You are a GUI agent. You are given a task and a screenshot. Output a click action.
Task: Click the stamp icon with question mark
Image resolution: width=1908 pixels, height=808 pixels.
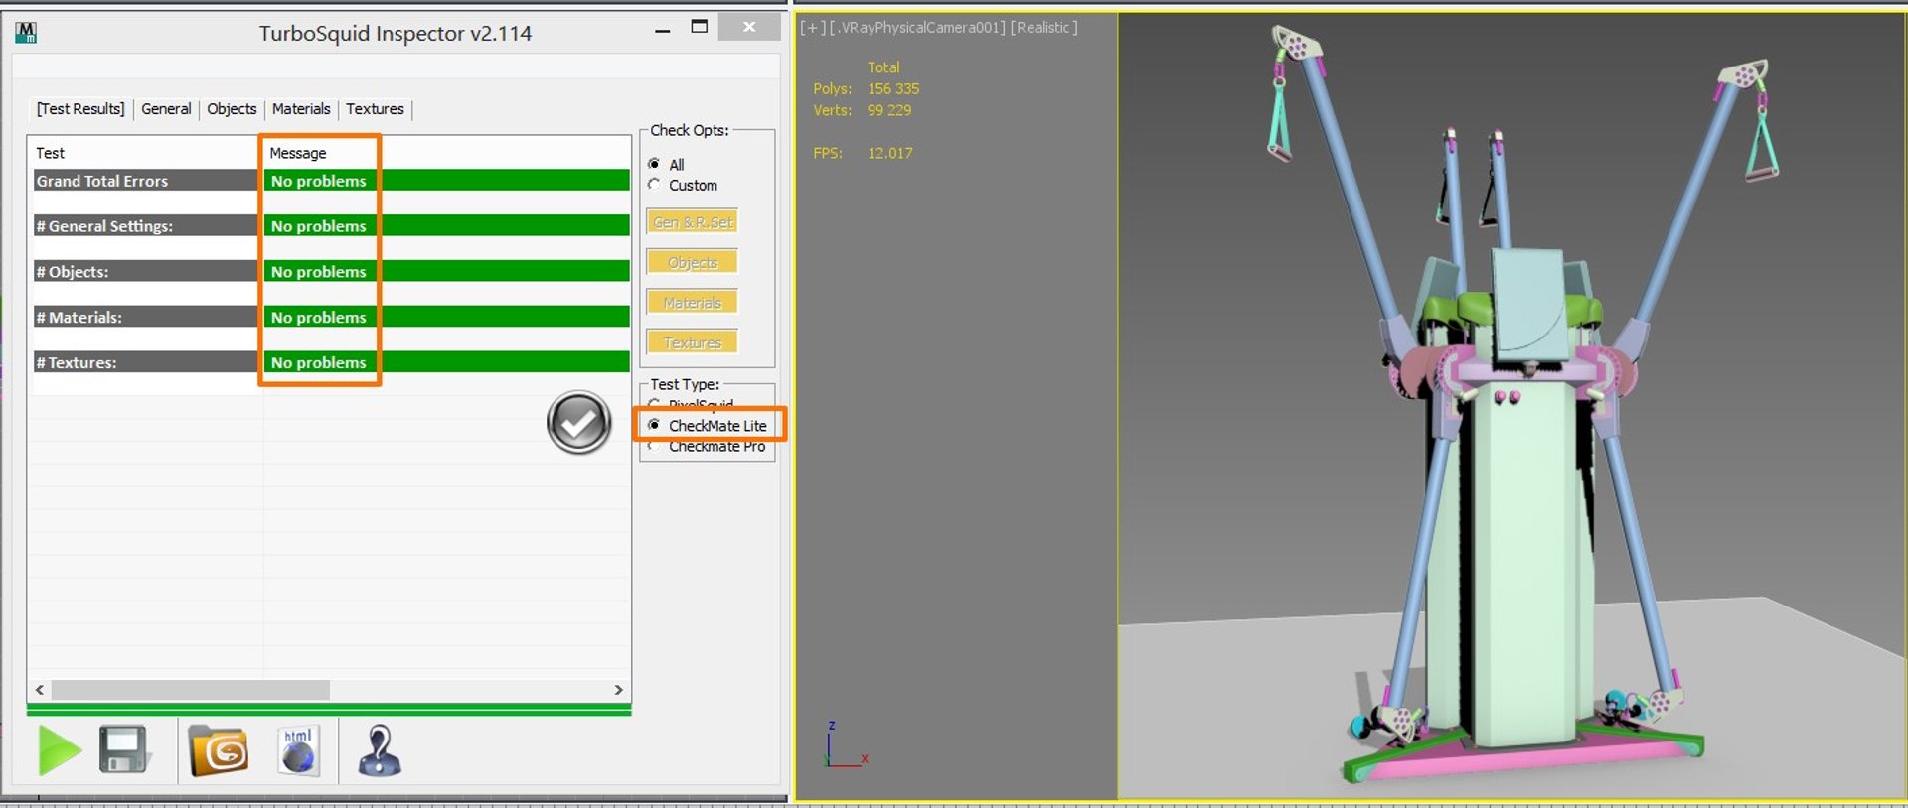click(x=380, y=751)
